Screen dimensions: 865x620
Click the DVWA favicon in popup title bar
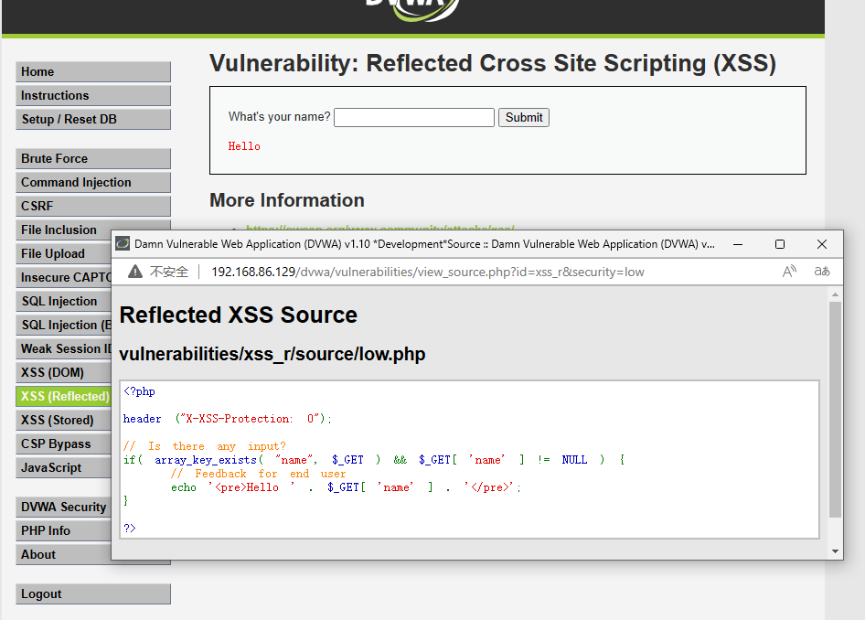(123, 244)
